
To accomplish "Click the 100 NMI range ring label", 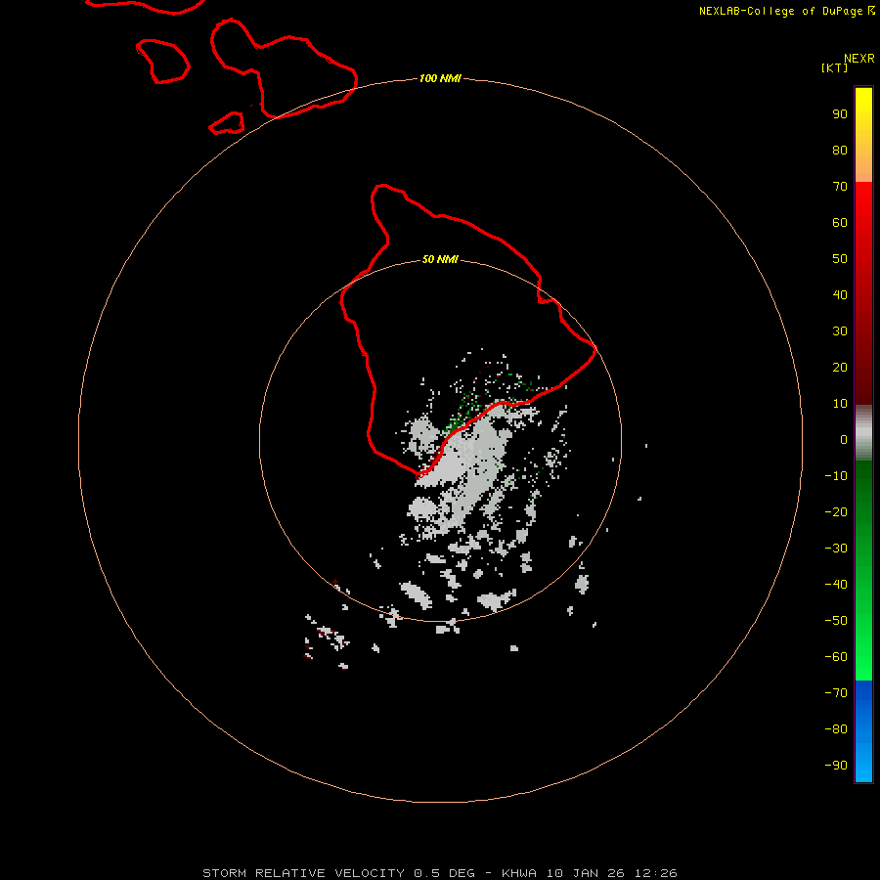I will point(440,78).
